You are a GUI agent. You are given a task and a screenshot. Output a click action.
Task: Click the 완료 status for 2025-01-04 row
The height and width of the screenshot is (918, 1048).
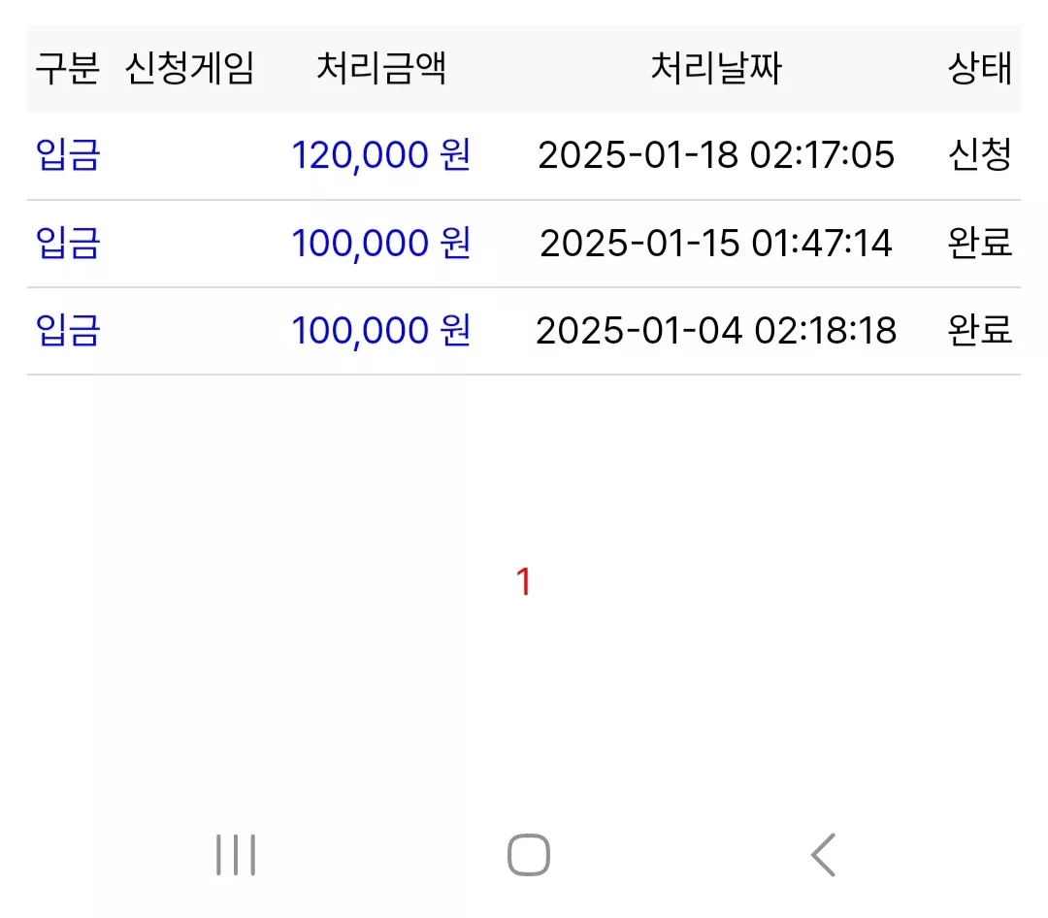click(x=980, y=330)
